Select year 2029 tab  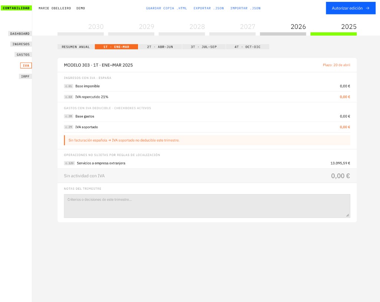(x=131, y=29)
